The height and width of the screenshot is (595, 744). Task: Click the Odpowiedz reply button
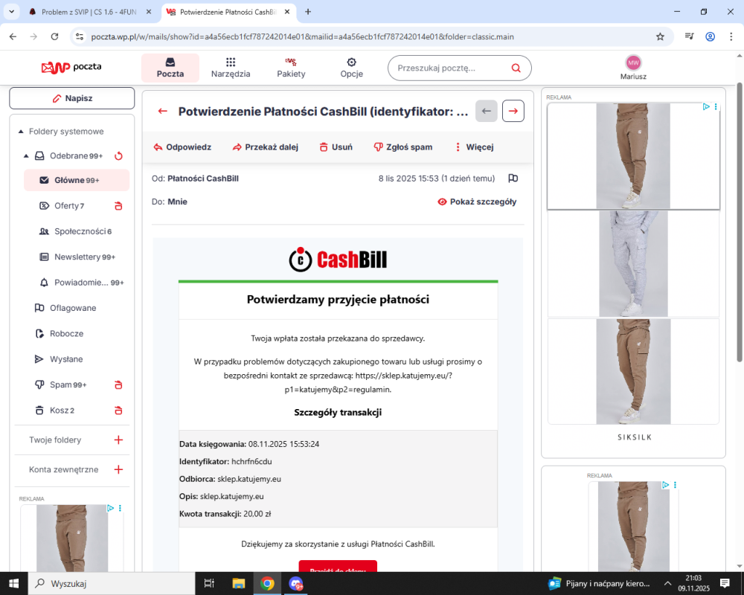183,147
